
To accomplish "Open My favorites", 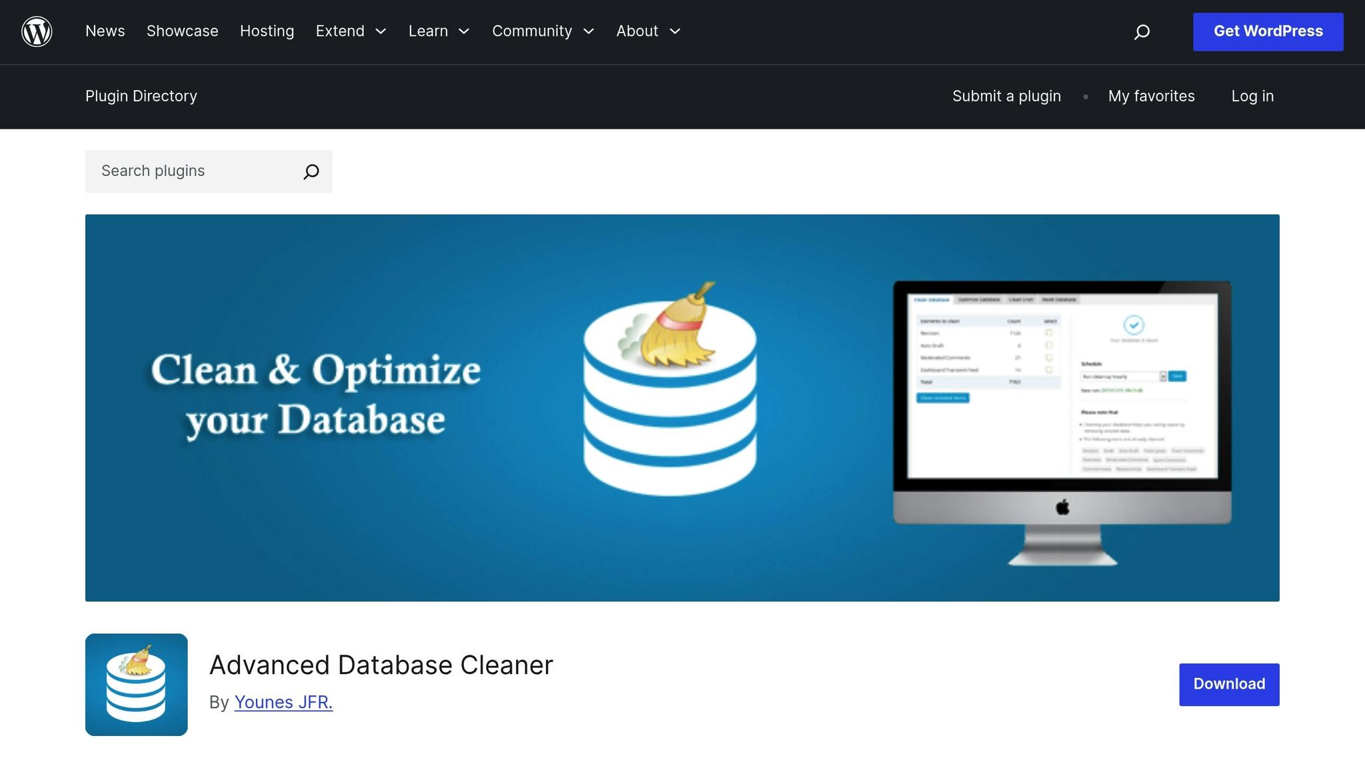I will (x=1152, y=96).
